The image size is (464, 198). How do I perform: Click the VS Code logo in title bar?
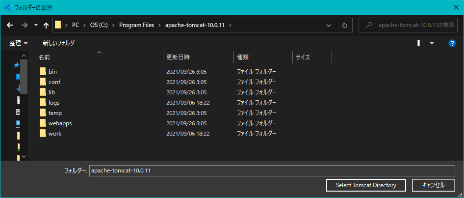coord(8,7)
